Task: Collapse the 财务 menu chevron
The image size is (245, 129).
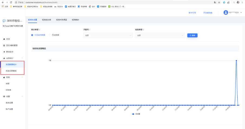Action: click(x=22, y=77)
